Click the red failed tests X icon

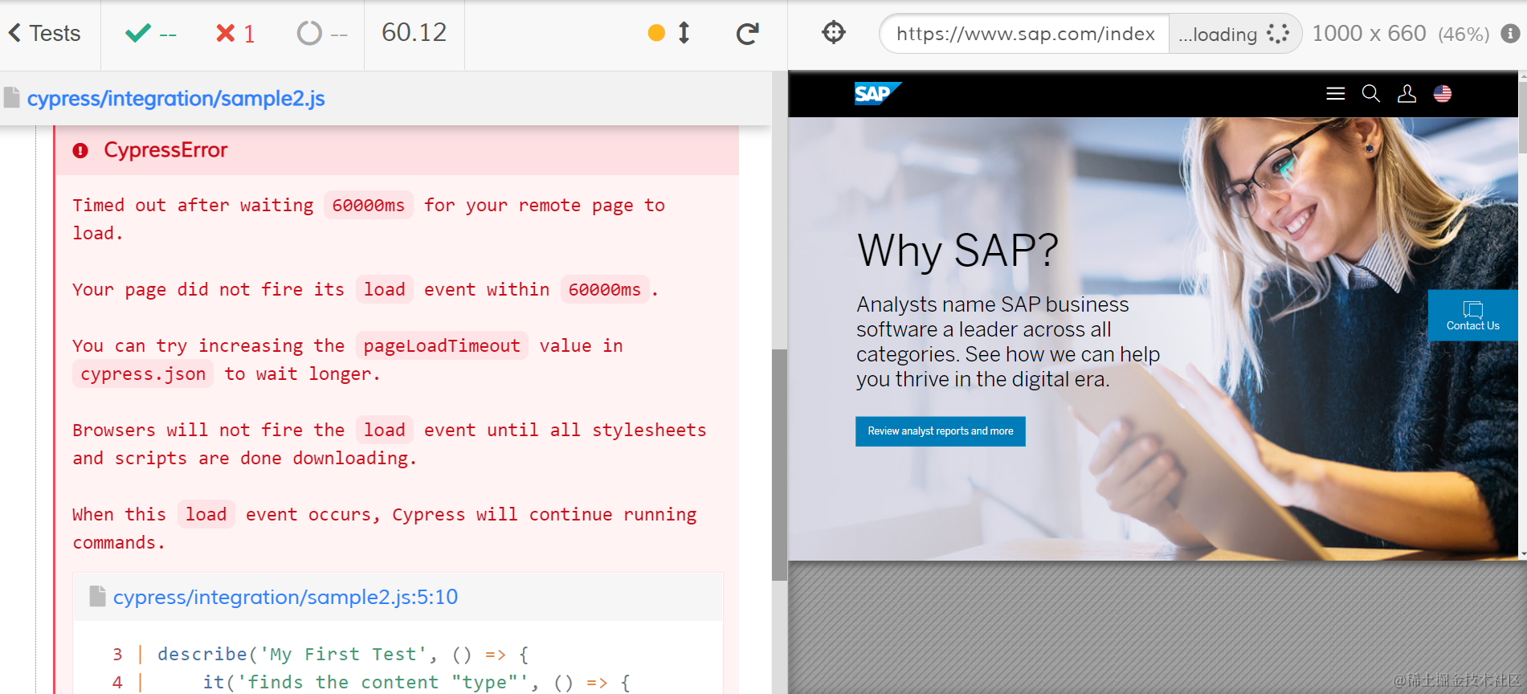tap(226, 33)
